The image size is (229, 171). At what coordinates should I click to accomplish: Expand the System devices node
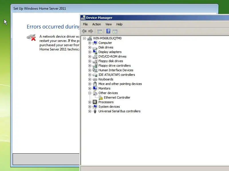[x=90, y=107]
